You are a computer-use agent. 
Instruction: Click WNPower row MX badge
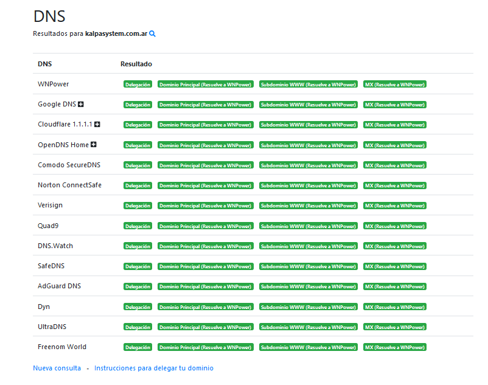coord(395,85)
